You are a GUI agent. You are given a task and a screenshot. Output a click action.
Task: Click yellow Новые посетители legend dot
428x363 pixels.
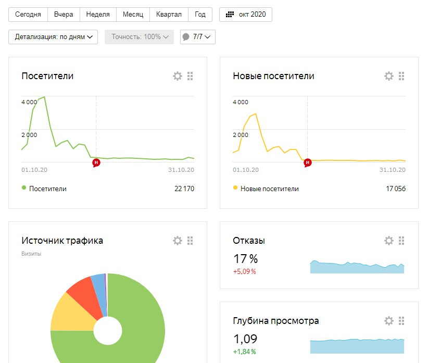click(x=235, y=188)
